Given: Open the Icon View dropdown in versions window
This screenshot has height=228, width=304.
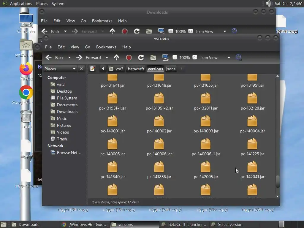Looking at the screenshot, I should pos(229,58).
